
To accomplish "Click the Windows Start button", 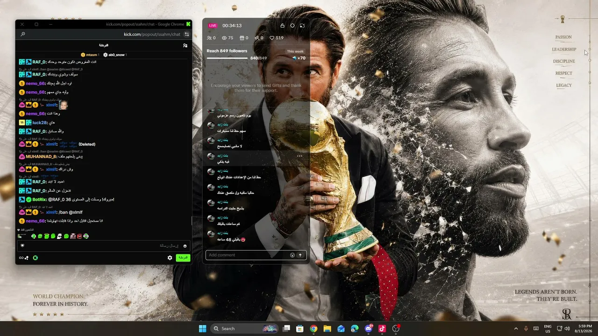I will [202, 329].
